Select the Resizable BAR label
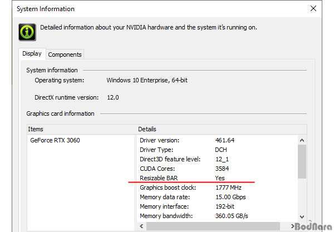The image size is (334, 232). point(159,178)
